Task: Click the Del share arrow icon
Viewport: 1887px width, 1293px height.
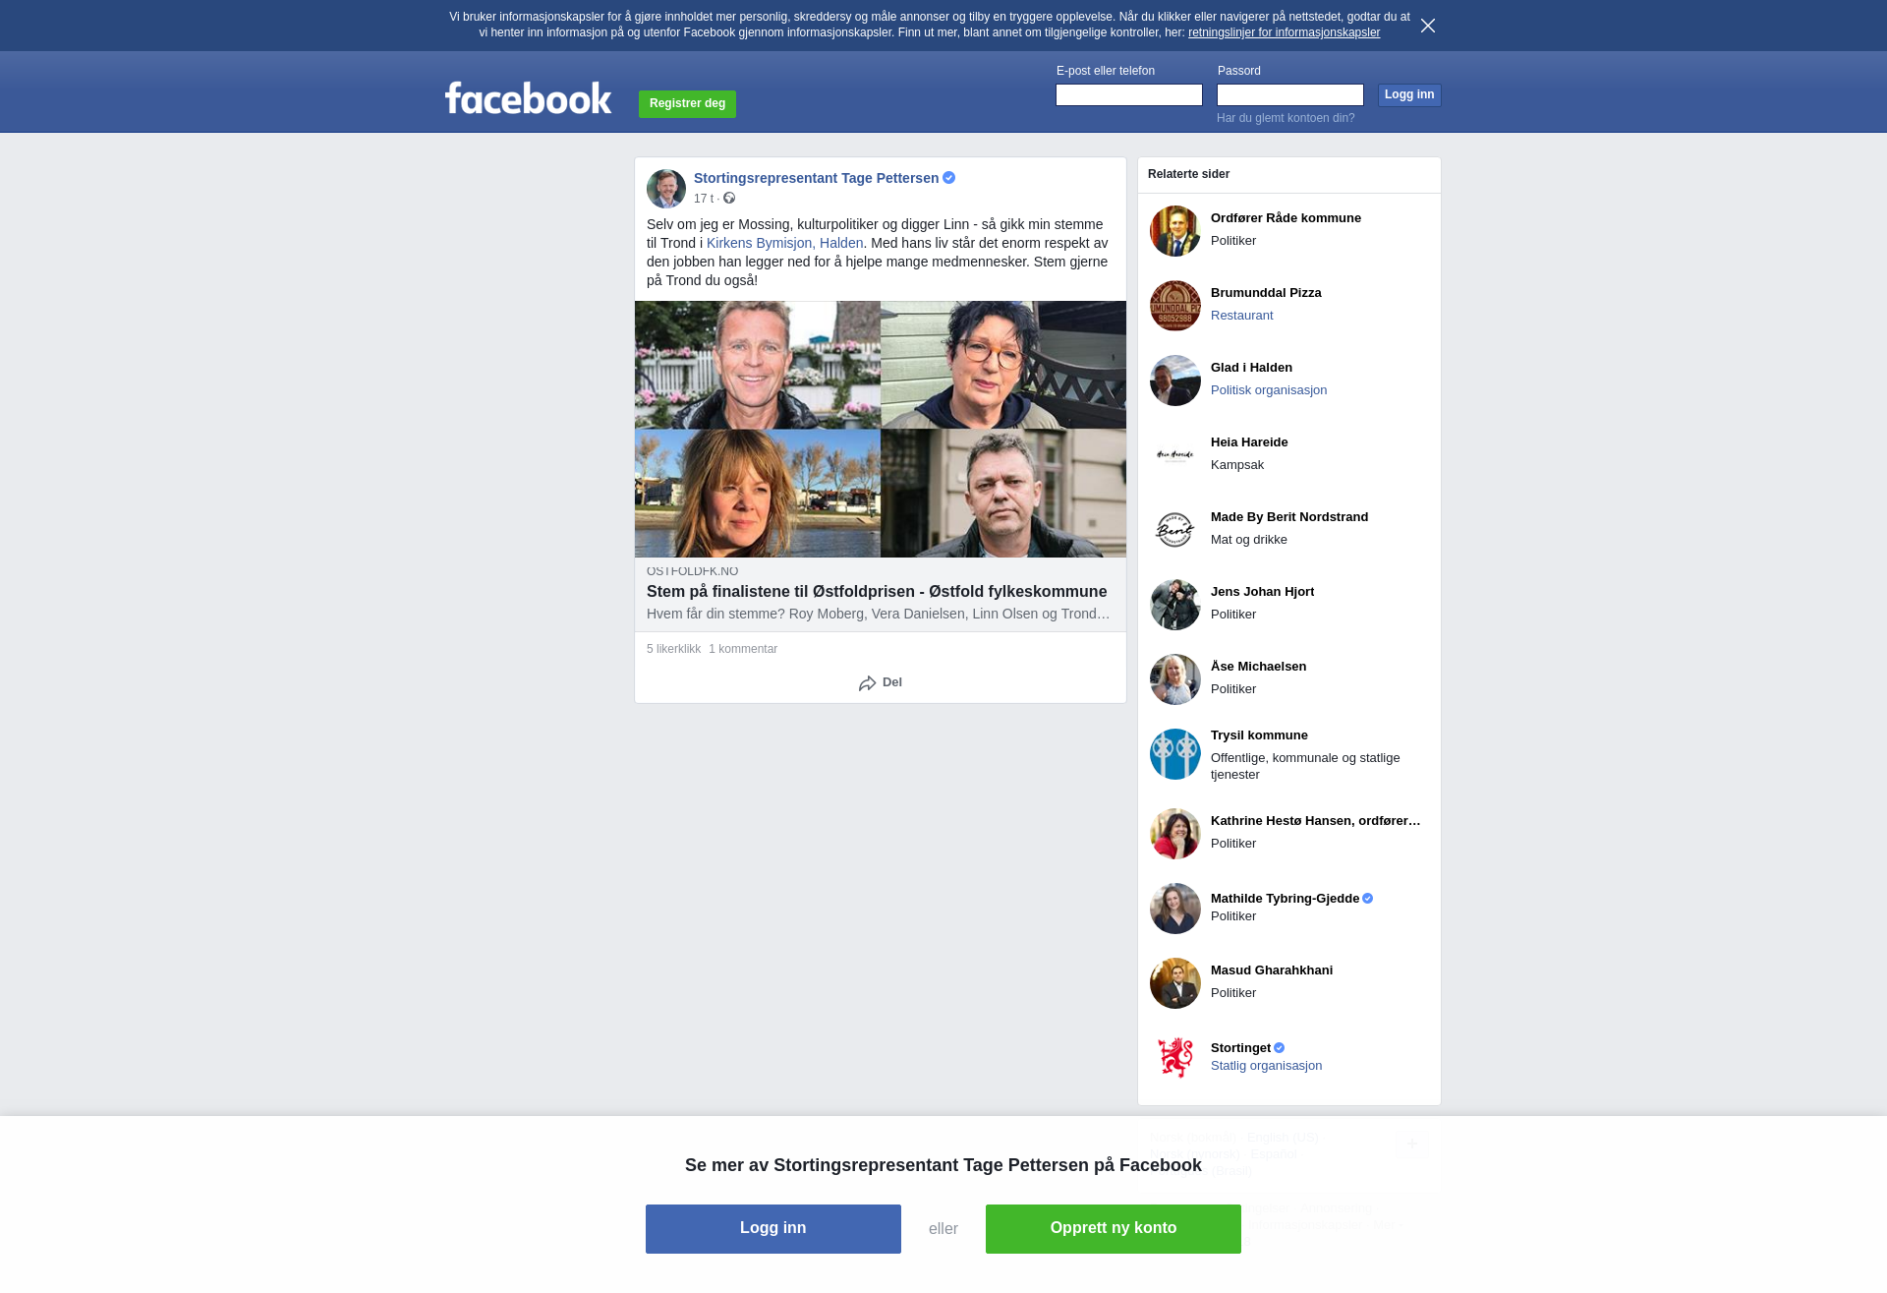Action: pos(867,683)
